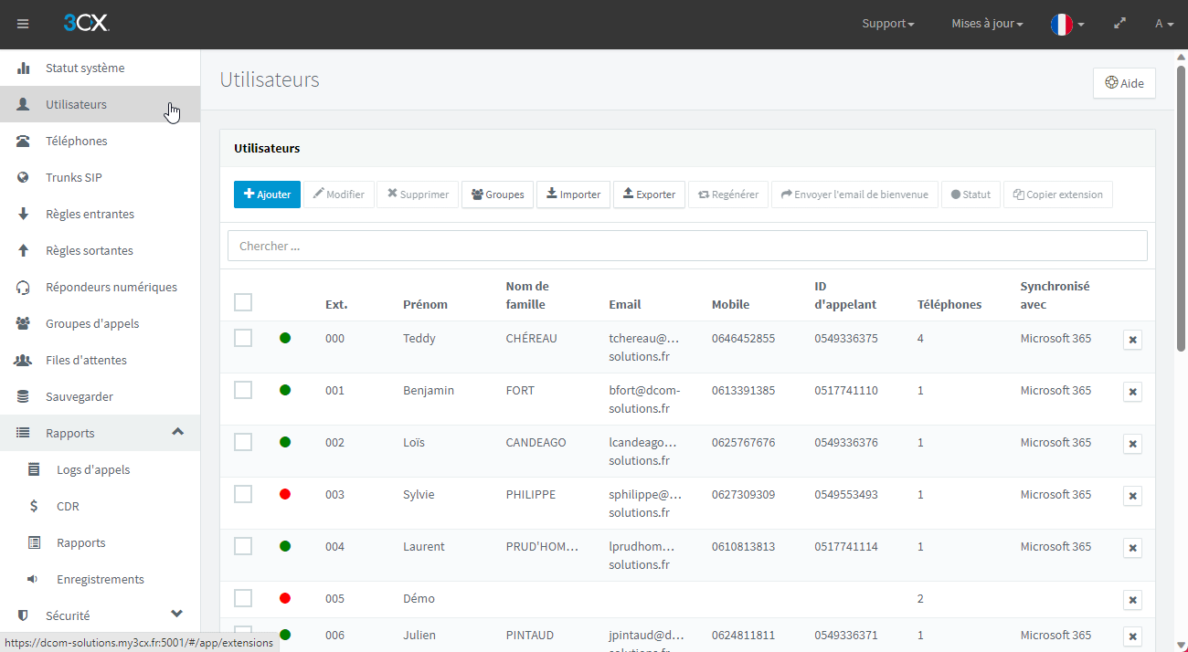Click the Importer button

click(x=573, y=195)
